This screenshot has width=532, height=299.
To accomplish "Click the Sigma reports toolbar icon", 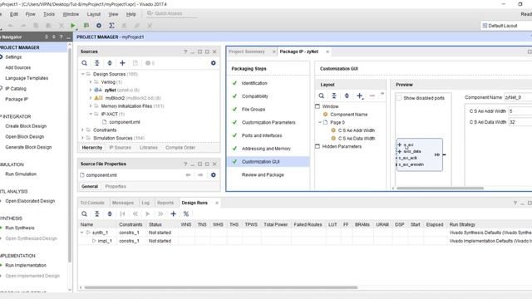I will pyautogui.click(x=111, y=26).
